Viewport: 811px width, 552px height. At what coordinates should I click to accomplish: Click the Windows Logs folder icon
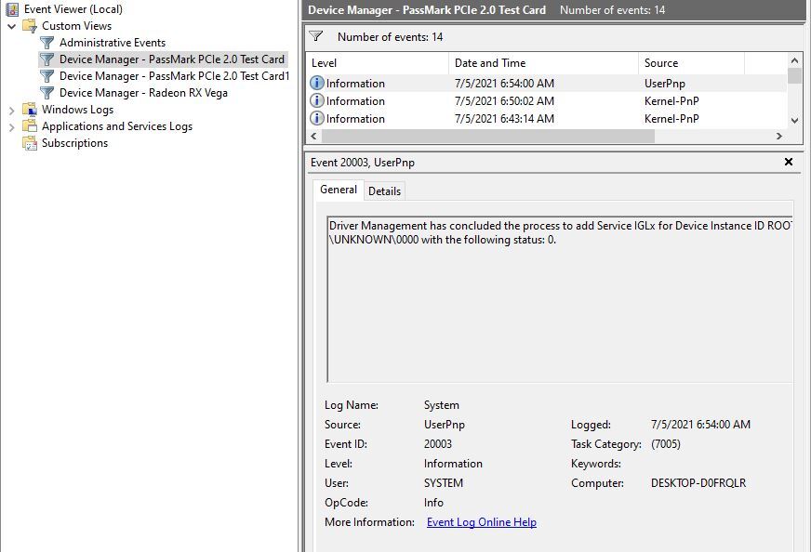point(30,110)
